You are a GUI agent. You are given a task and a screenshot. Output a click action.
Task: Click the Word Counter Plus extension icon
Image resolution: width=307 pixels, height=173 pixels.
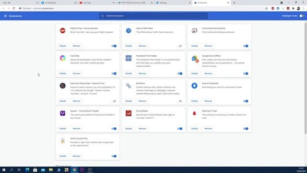point(63,141)
